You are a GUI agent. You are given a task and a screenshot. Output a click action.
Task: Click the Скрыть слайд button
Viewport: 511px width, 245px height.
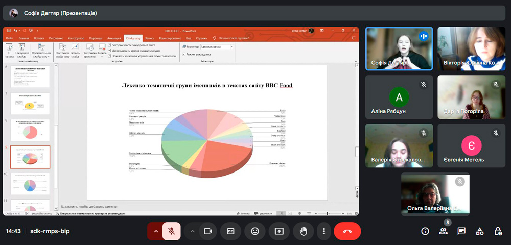(x=75, y=52)
